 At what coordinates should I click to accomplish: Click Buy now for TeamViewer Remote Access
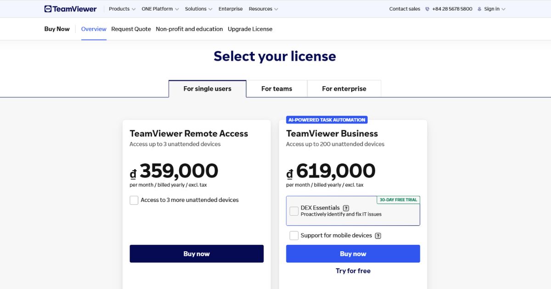(x=197, y=254)
